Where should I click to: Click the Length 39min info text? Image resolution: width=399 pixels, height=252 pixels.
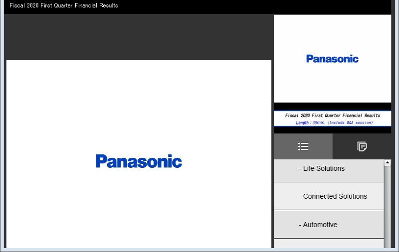[x=334, y=123]
